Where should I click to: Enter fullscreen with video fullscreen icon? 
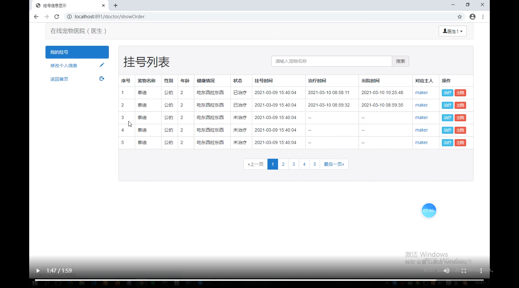tap(464, 271)
